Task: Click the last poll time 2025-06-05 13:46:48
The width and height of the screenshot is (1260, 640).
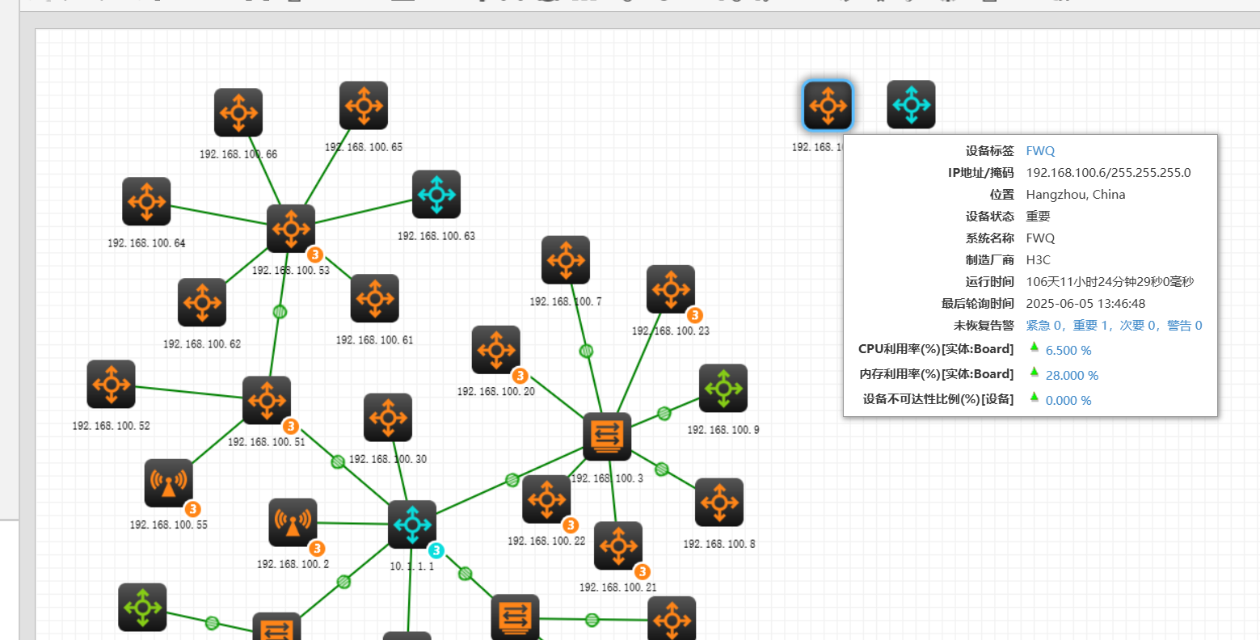Action: pos(1085,304)
